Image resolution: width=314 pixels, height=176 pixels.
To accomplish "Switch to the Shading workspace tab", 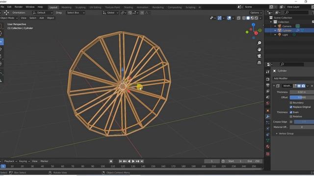I will pos(129,7).
